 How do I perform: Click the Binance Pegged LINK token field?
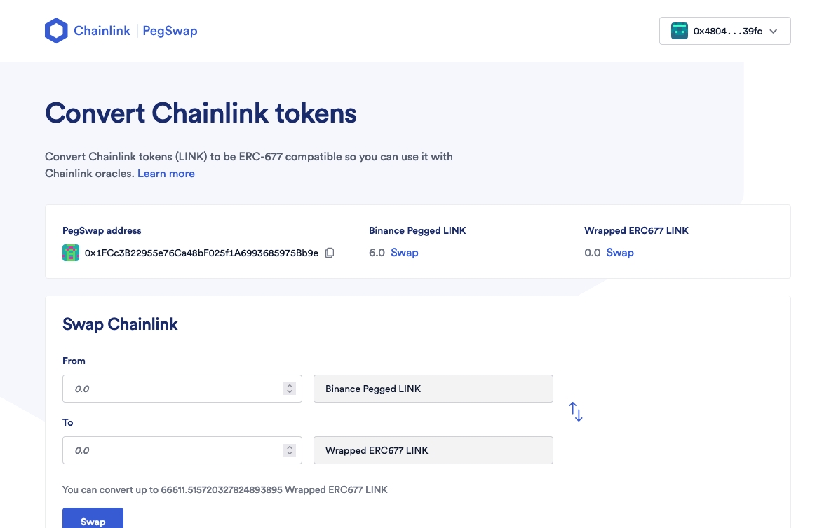click(x=433, y=389)
